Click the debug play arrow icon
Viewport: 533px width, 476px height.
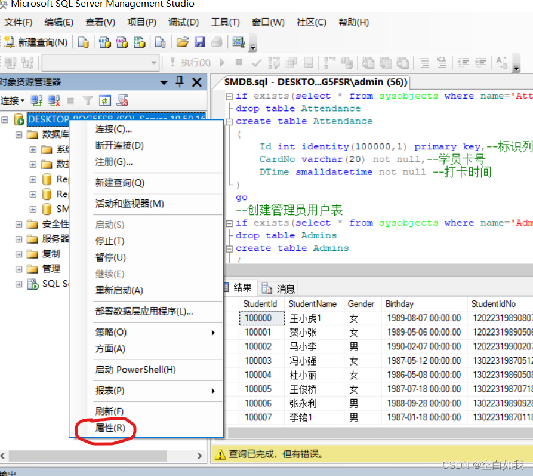pyautogui.click(x=222, y=63)
